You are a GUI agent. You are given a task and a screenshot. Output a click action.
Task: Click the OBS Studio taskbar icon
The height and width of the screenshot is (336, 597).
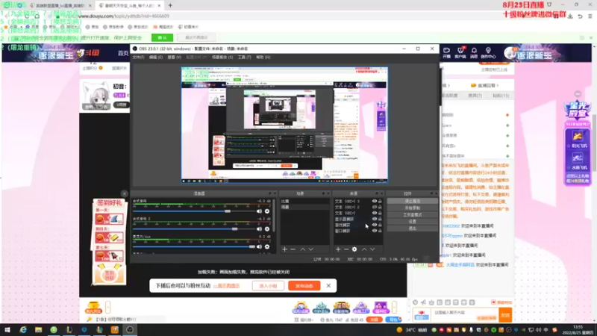tap(130, 330)
